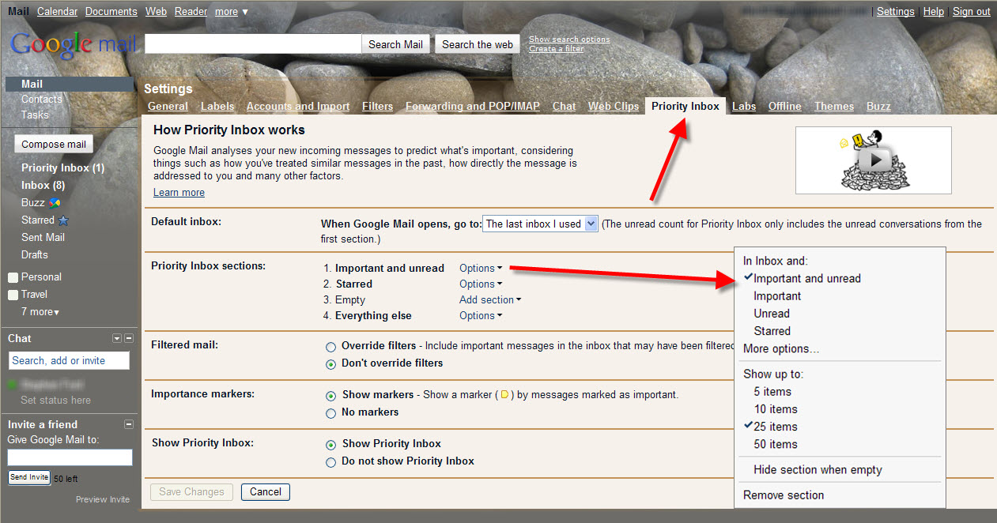Click the Personal label color box
Image resolution: width=997 pixels, height=523 pixels.
click(13, 277)
